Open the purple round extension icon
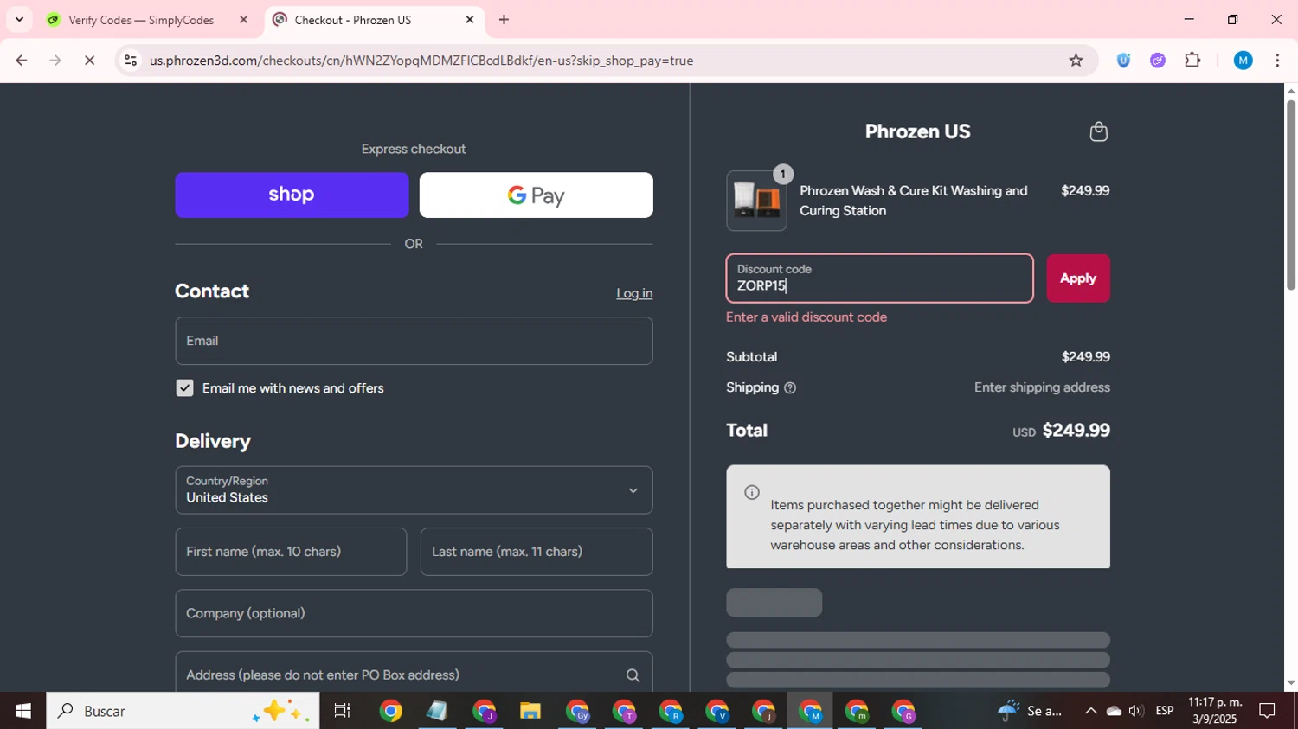 coord(1158,61)
